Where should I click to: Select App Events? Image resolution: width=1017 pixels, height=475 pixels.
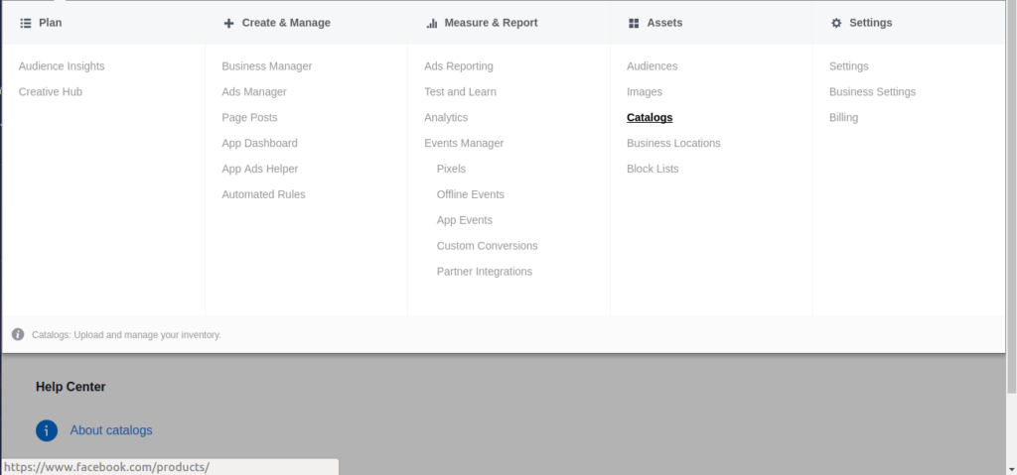pyautogui.click(x=465, y=220)
